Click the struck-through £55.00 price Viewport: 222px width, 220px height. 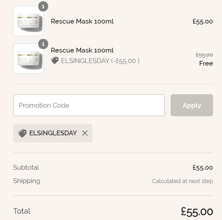coord(204,55)
